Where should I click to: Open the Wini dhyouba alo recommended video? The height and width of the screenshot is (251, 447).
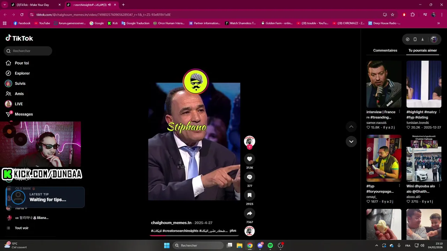pyautogui.click(x=424, y=158)
